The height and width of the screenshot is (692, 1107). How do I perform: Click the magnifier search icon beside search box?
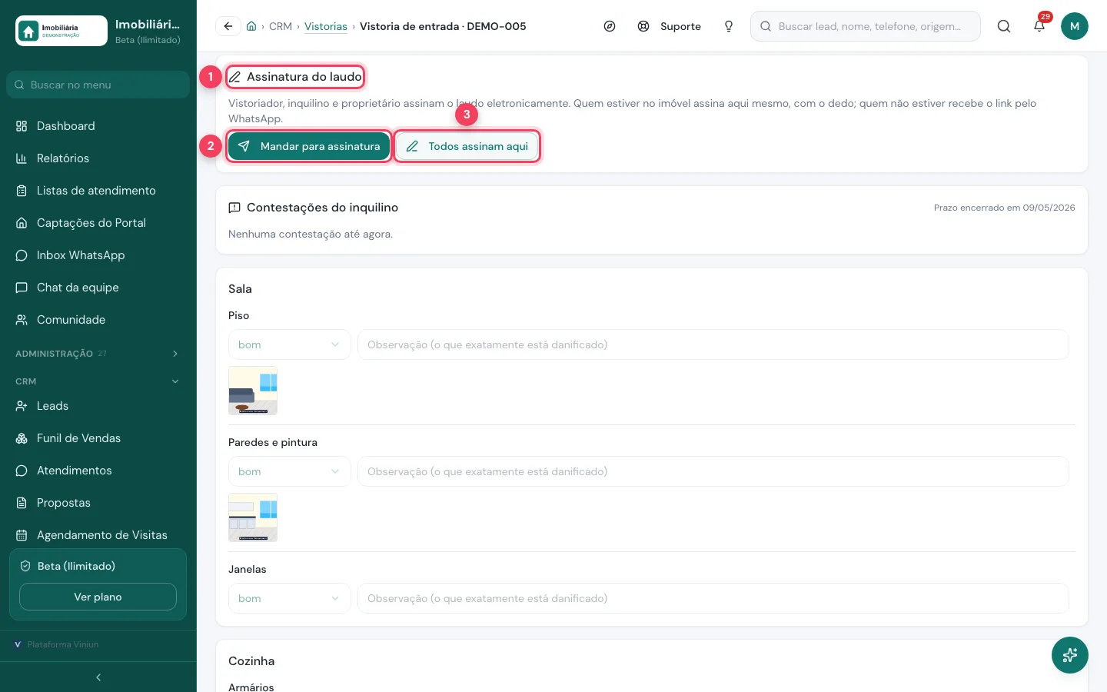click(1004, 26)
